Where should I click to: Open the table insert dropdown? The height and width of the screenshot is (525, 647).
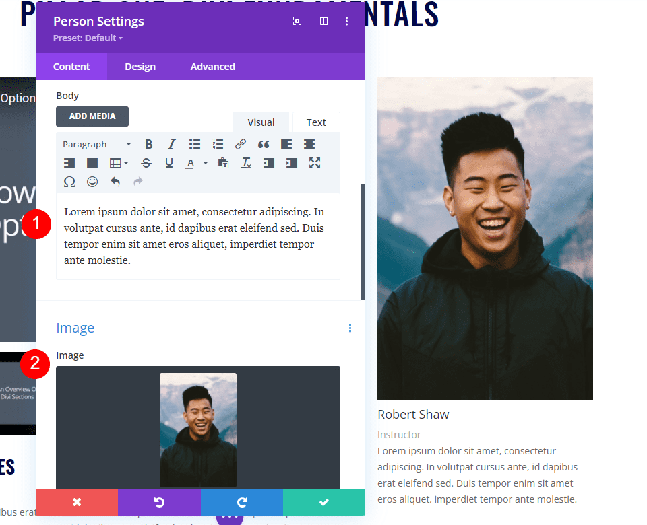(118, 162)
